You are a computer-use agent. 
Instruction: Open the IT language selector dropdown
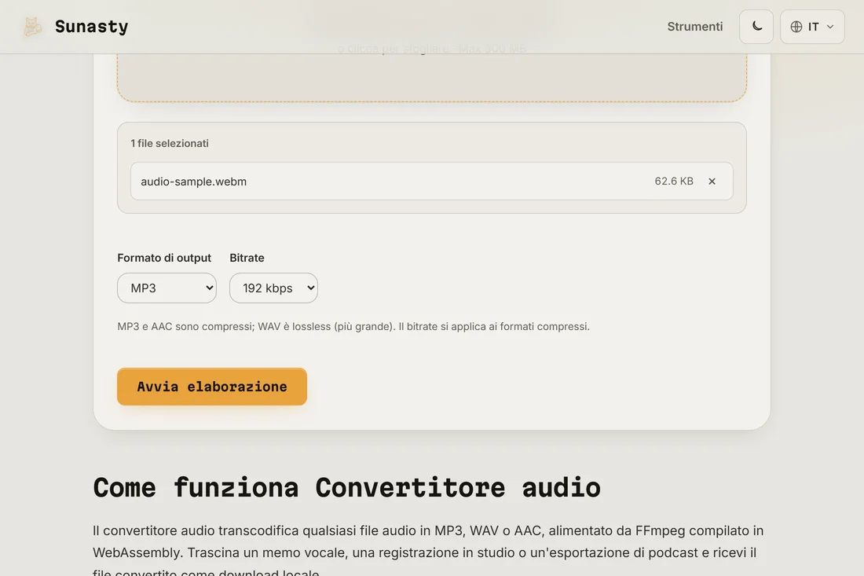[x=812, y=27]
